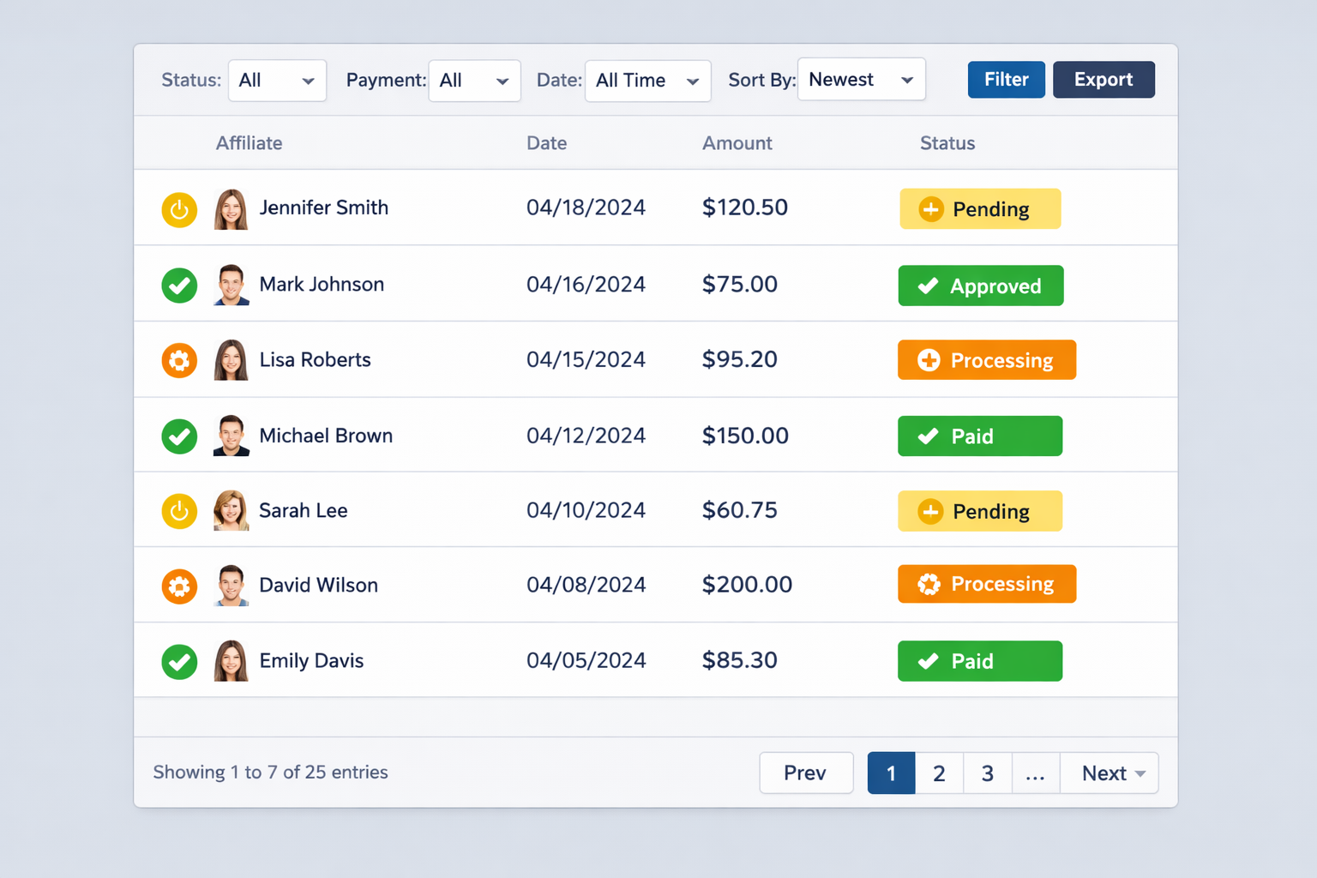The image size is (1317, 878).
Task: Toggle Emily Davis's Paid status badge
Action: [979, 660]
